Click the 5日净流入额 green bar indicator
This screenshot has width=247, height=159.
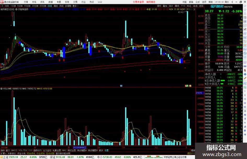pos(223,81)
